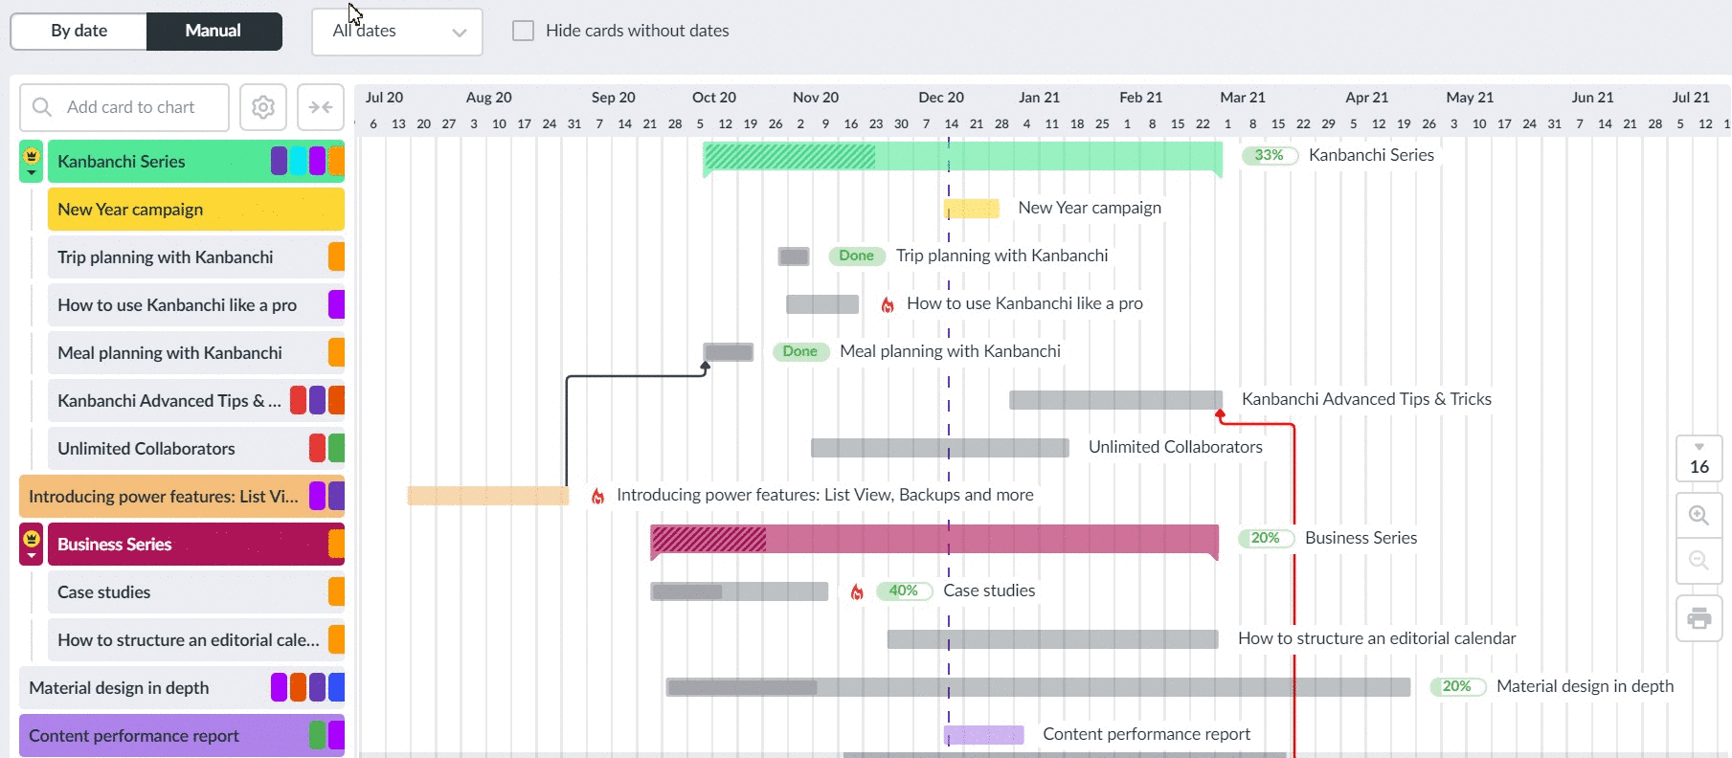Switch to Manual sorting
Viewport: 1732px width, 758px height.
pyautogui.click(x=214, y=31)
